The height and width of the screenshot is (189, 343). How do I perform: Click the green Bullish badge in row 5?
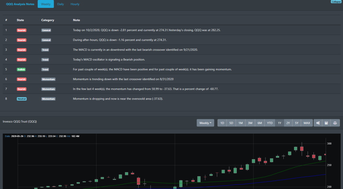(21, 69)
